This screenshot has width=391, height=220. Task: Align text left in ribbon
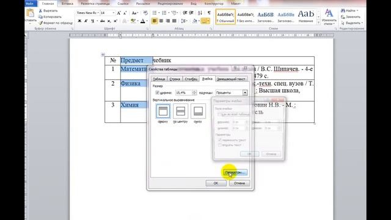[x=155, y=21]
